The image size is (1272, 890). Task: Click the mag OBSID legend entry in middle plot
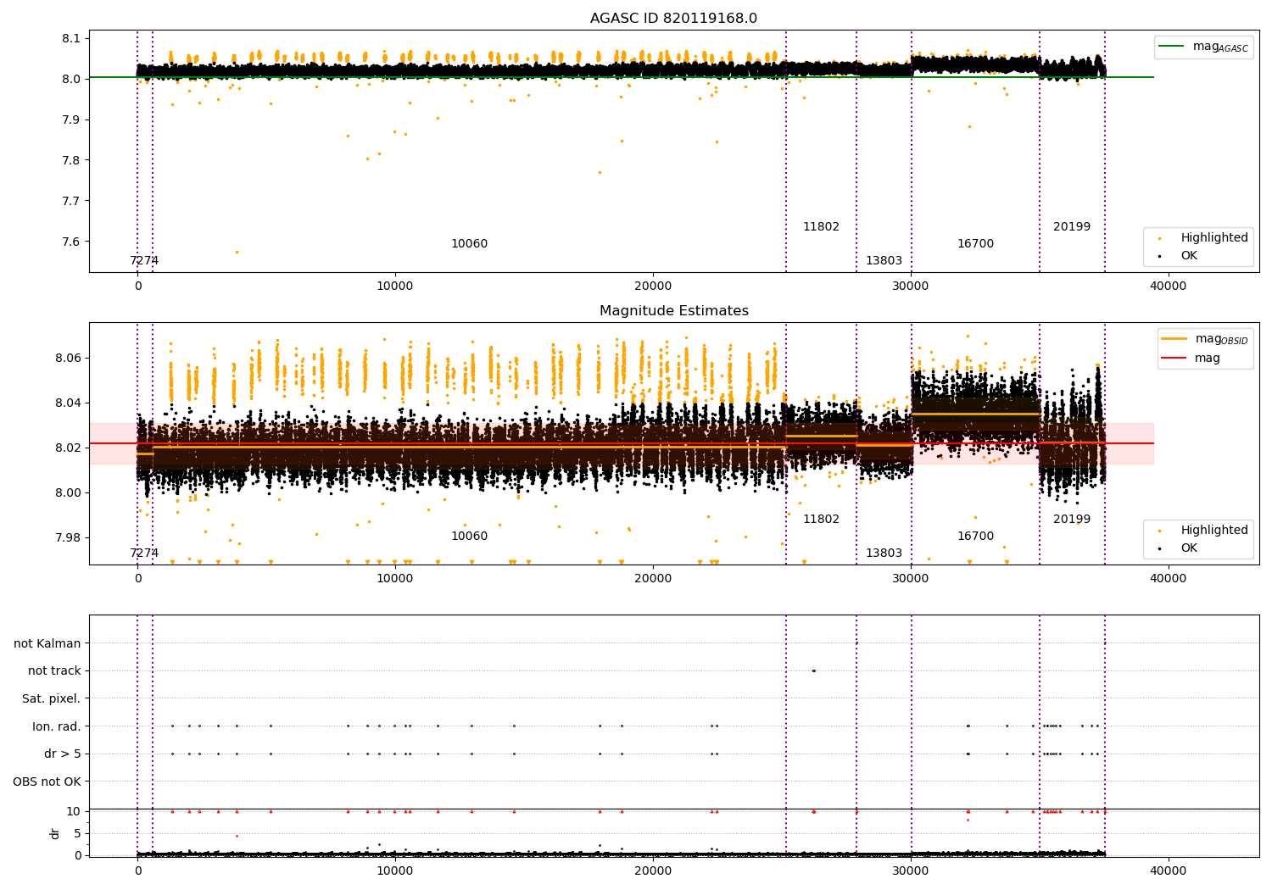coord(1206,339)
